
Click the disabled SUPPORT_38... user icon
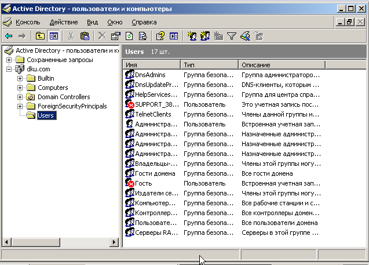pos(130,104)
